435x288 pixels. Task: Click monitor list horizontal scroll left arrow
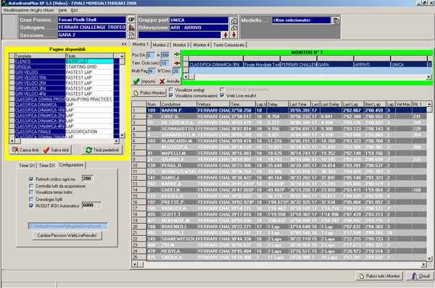coord(186,77)
